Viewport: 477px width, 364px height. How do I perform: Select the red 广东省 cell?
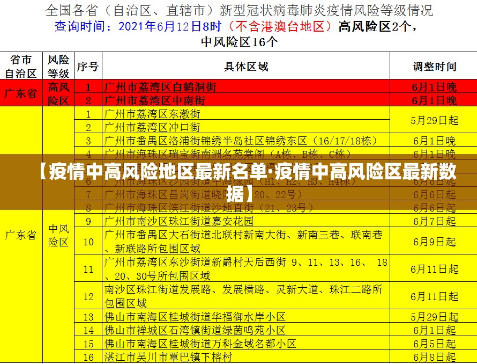[x=21, y=93]
